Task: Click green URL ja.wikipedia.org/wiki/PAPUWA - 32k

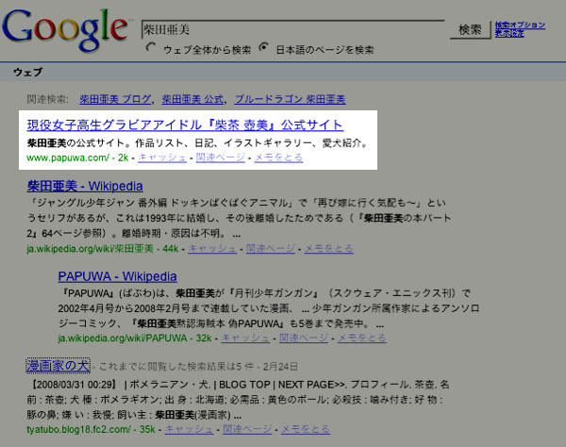Action: 135,338
